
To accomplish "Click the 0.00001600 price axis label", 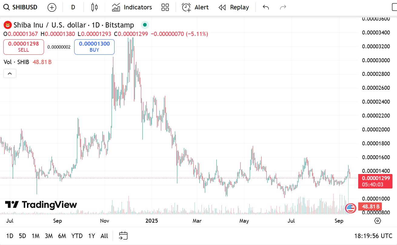I will 376,157.
